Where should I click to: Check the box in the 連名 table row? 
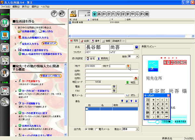tap(86, 109)
